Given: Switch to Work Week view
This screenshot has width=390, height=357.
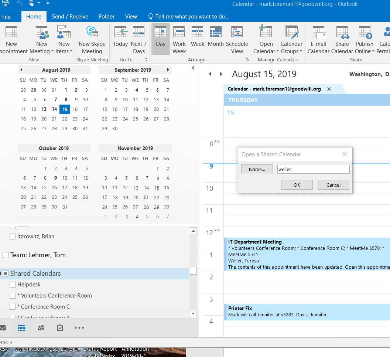Looking at the screenshot, I should click(179, 40).
